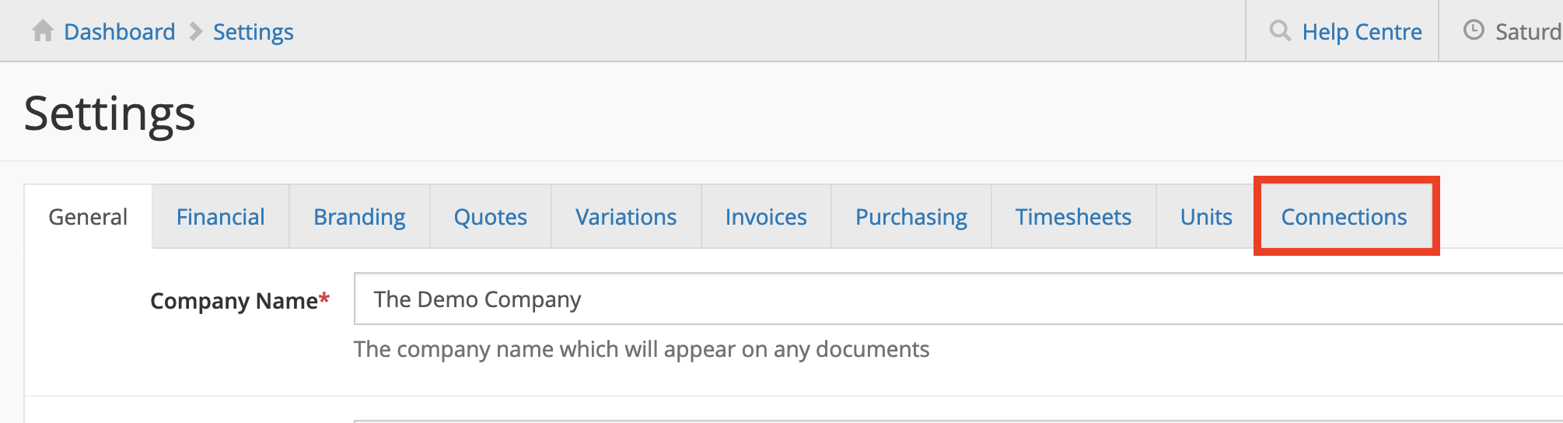Switch to the Quotes tab

[x=491, y=217]
